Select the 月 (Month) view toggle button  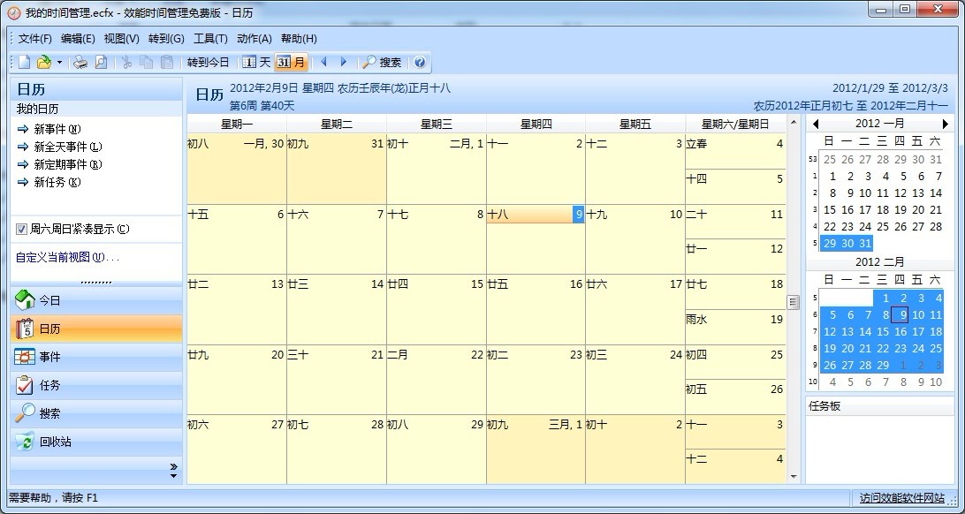point(292,62)
